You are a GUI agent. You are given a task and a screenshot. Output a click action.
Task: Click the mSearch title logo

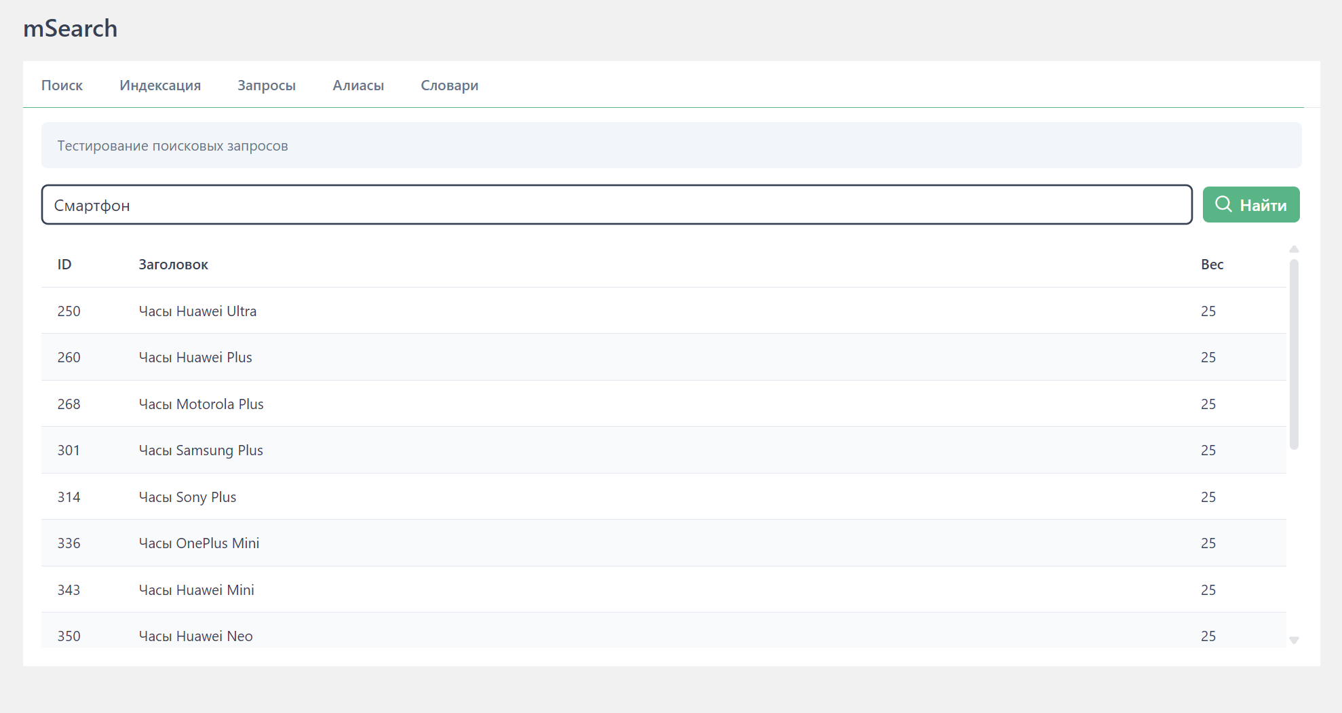[71, 28]
